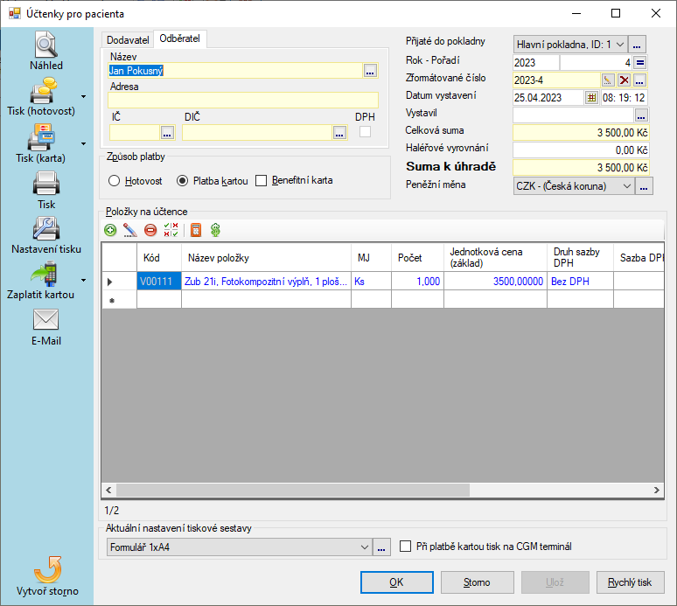Image resolution: width=677 pixels, height=606 pixels.
Task: Click the browse button beside Vystavil field
Action: click(x=641, y=115)
